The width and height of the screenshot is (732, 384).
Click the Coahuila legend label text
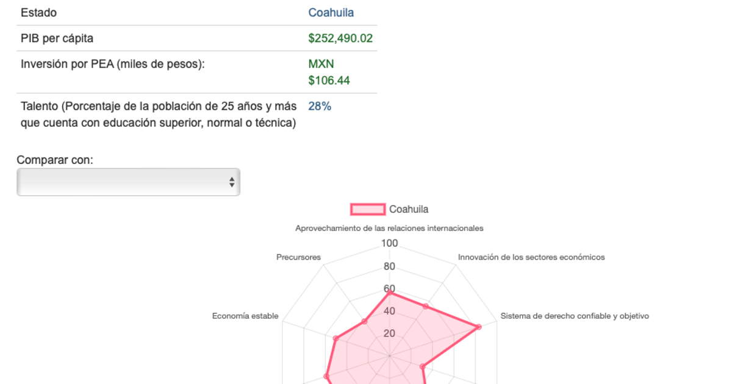409,210
